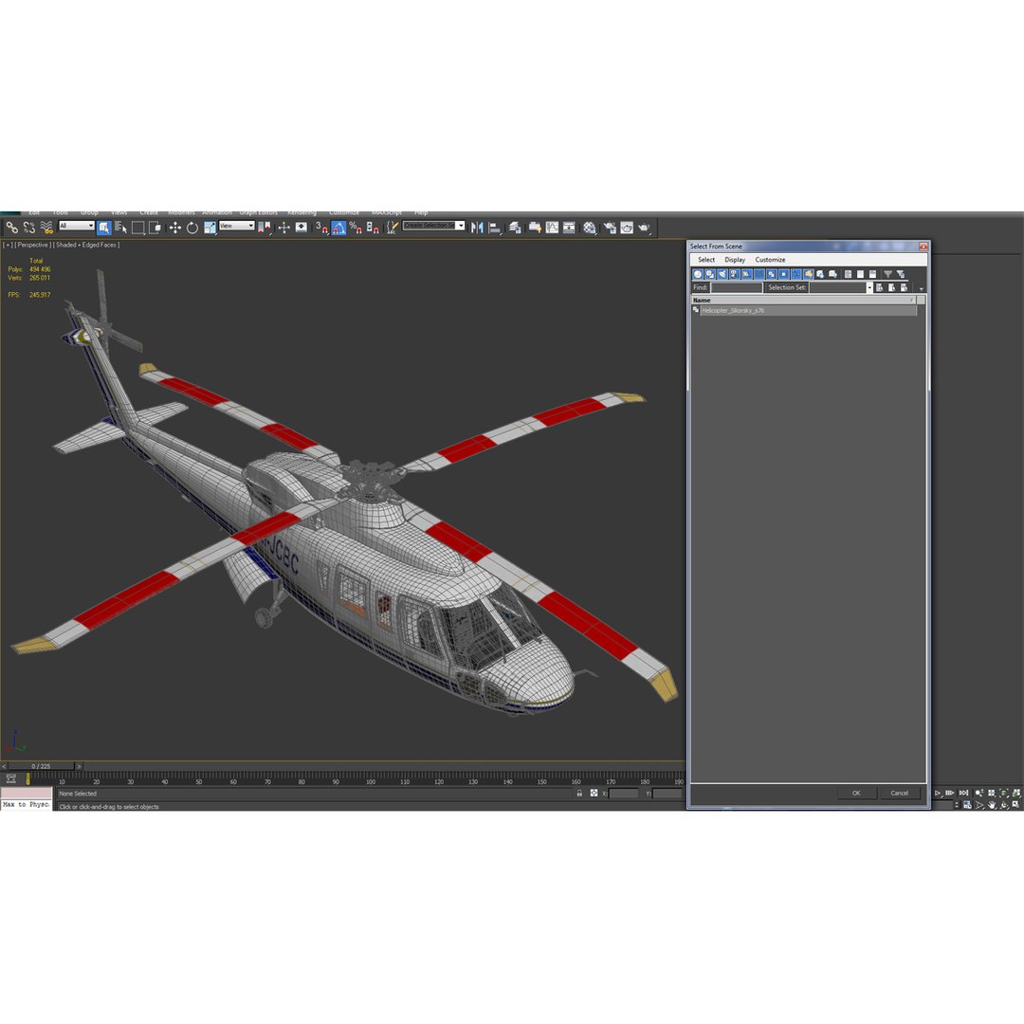Toggle the Selection Lock icon
This screenshot has width=1024, height=1024.
[579, 793]
